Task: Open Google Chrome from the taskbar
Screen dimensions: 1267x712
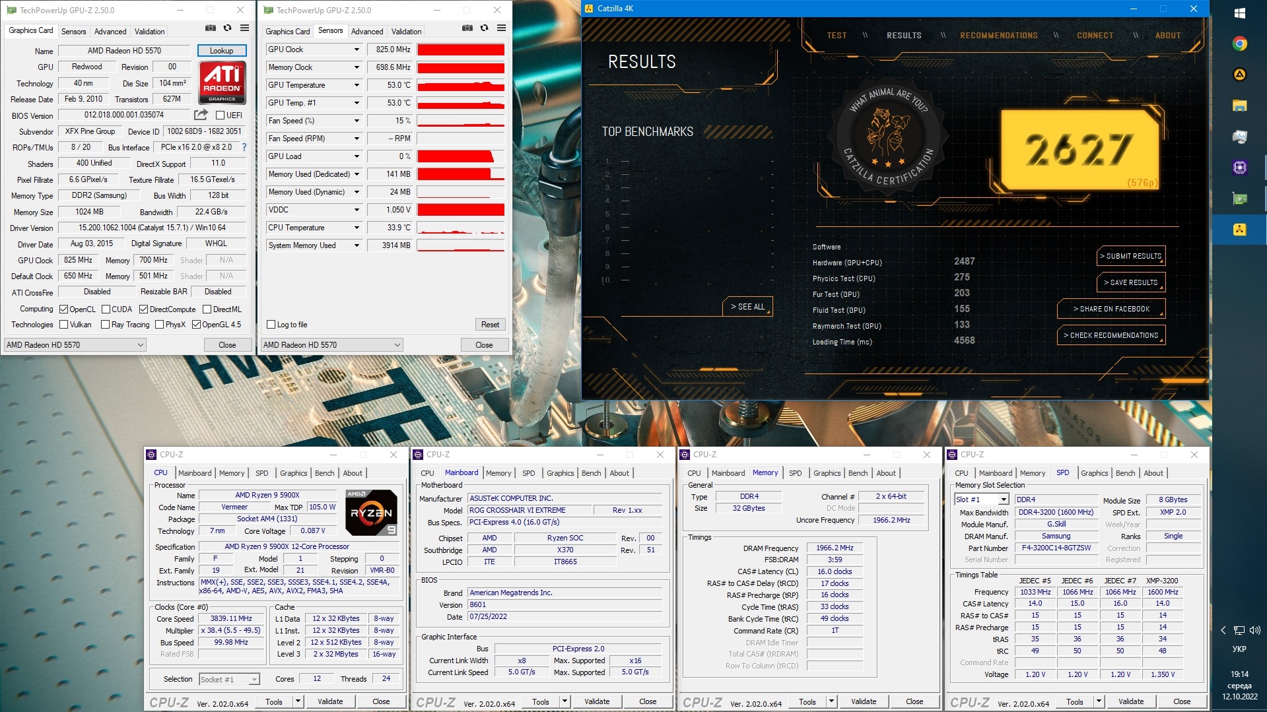Action: (1239, 44)
